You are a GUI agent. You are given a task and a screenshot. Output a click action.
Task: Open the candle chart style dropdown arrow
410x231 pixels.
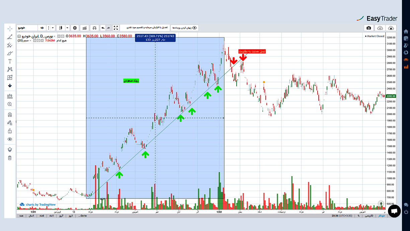(x=67, y=28)
